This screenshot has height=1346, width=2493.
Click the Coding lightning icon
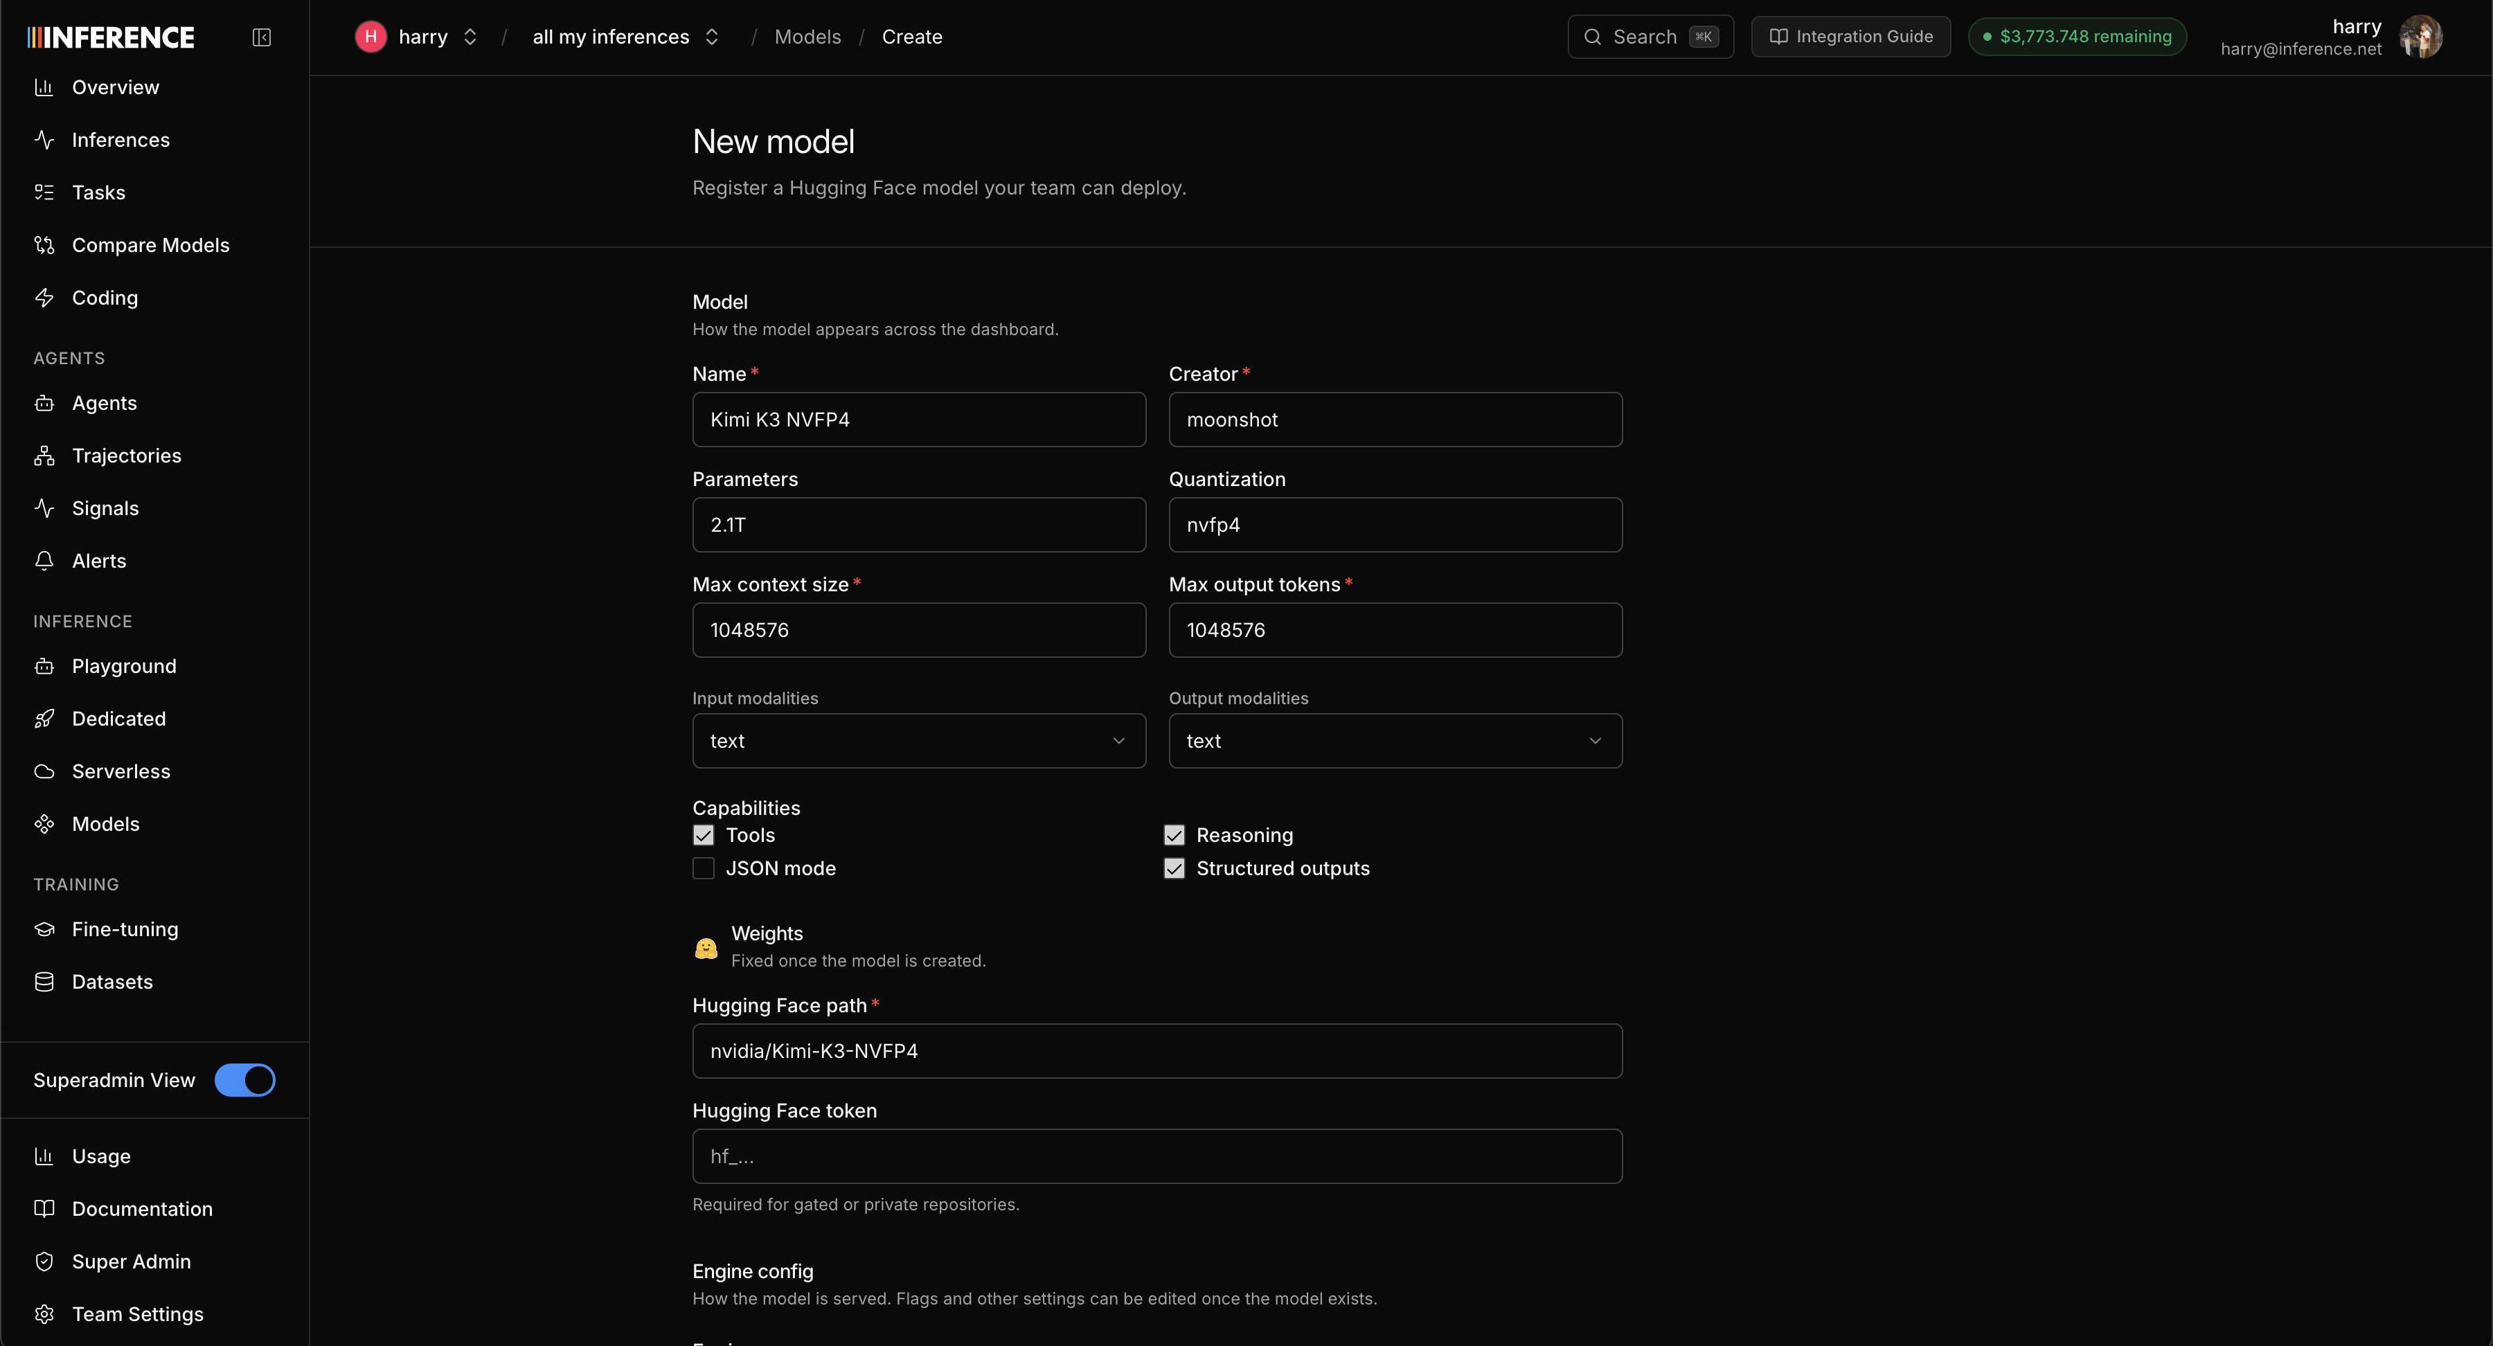pyautogui.click(x=44, y=297)
